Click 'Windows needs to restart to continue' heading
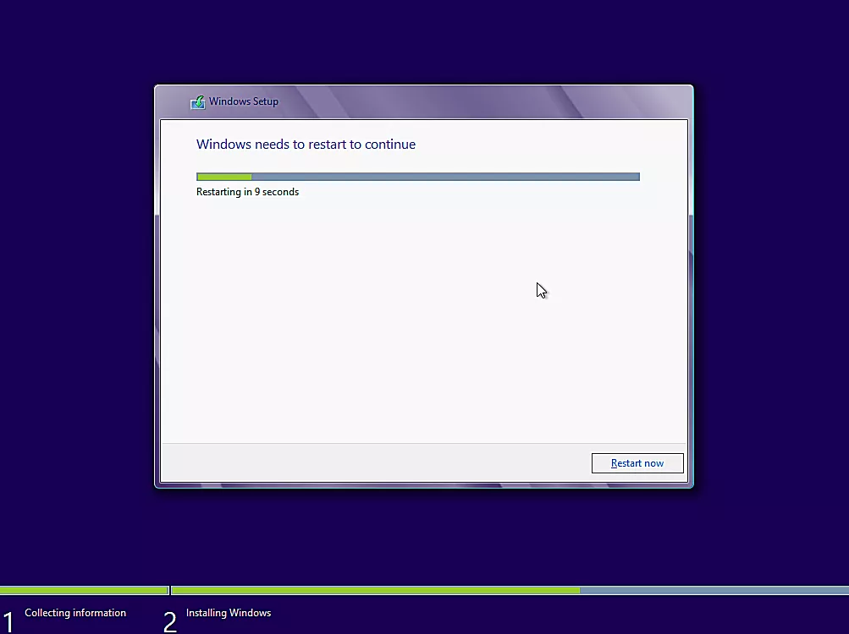The image size is (849, 634). pyautogui.click(x=306, y=145)
